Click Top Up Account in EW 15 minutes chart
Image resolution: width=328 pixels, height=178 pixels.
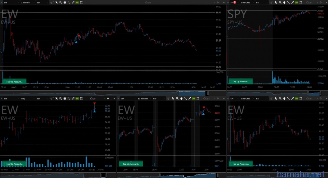(x=131, y=164)
